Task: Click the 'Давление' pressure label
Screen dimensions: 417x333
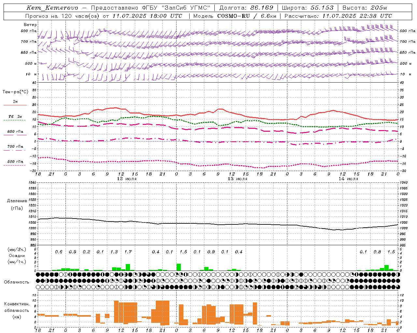Action: click(17, 201)
